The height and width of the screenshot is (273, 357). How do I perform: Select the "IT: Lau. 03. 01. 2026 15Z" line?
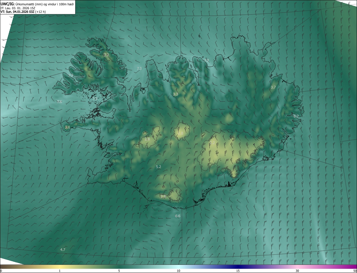18,8
